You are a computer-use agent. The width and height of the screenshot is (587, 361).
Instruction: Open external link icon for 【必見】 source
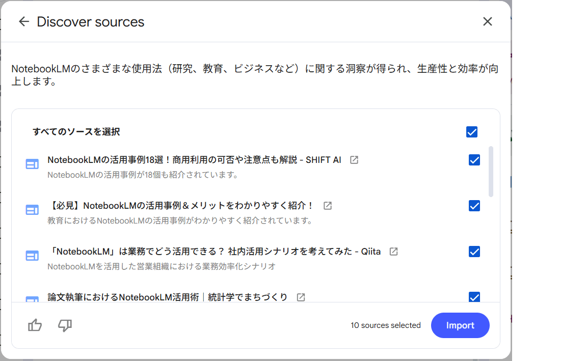click(x=328, y=206)
